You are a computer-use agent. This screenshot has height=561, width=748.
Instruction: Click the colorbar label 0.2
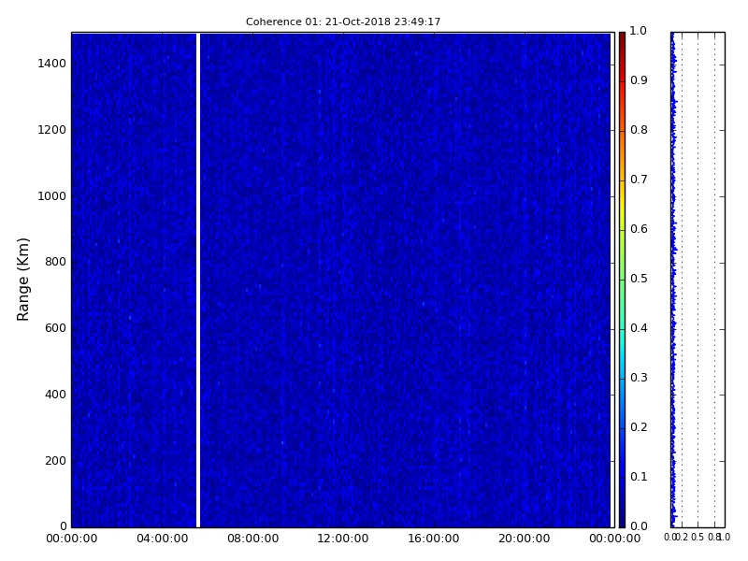pos(639,427)
